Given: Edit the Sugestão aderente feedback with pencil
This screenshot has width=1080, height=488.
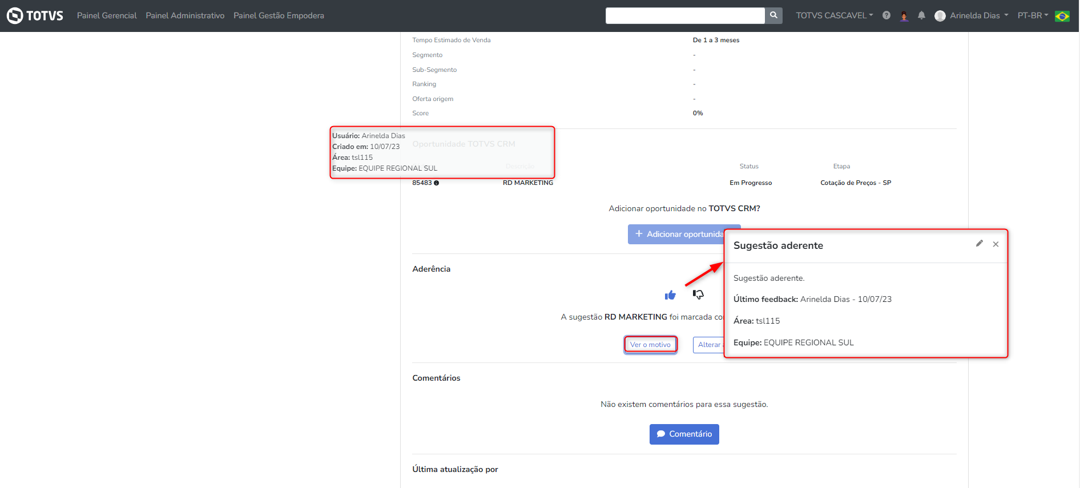Looking at the screenshot, I should click(x=980, y=244).
